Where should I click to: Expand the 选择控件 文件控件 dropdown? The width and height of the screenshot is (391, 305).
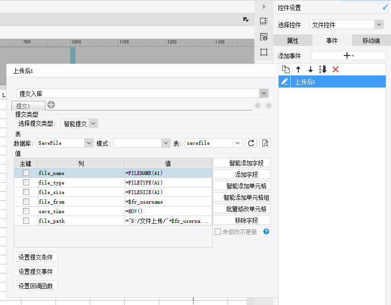379,24
